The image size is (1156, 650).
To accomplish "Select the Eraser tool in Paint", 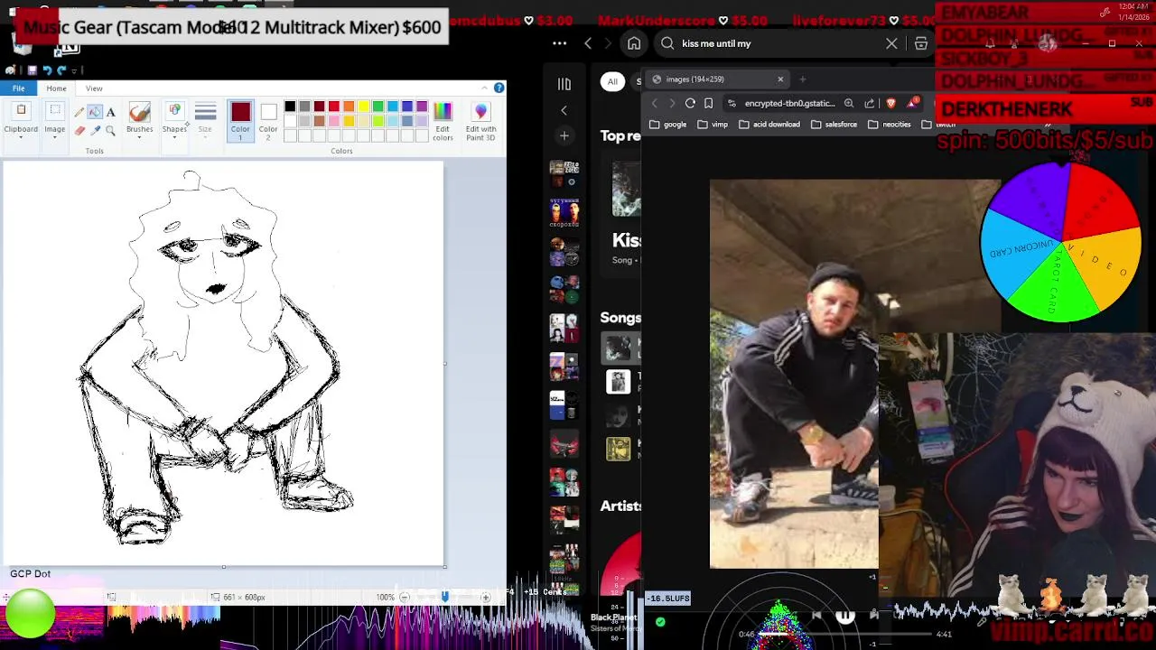I will point(79,130).
